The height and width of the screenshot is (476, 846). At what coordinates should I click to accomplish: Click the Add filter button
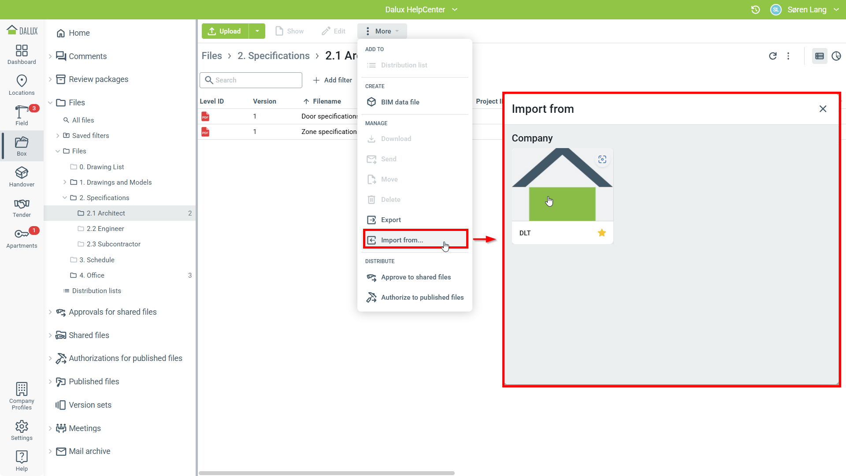pyautogui.click(x=333, y=80)
